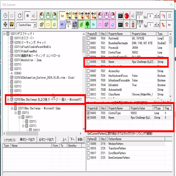
Task: Click the trash bin icon
Action: [x=127, y=24]
